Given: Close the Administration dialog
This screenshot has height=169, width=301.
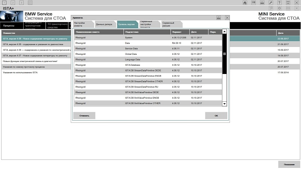Looking at the screenshot, I should point(227,18).
